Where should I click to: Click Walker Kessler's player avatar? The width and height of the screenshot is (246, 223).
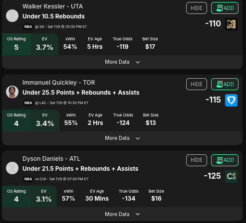pyautogui.click(x=12, y=16)
